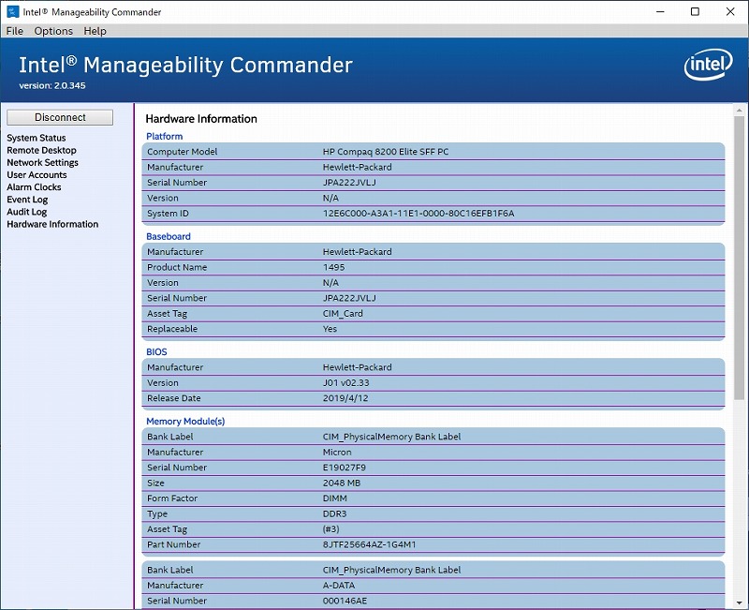Open the Options menu
The width and height of the screenshot is (749, 610).
(x=53, y=31)
